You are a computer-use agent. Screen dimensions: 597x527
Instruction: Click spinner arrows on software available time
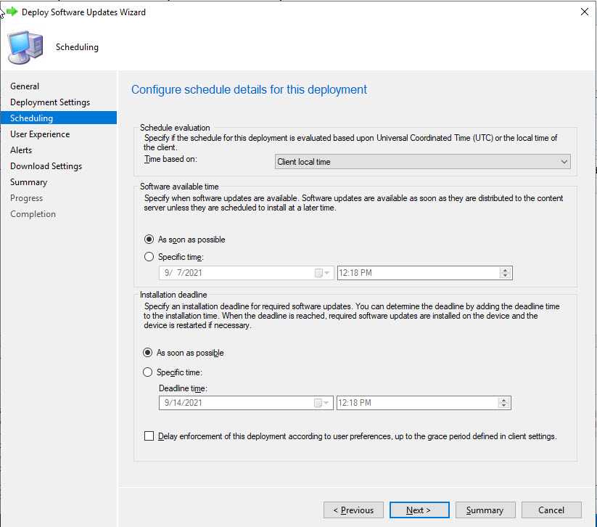pyautogui.click(x=505, y=274)
